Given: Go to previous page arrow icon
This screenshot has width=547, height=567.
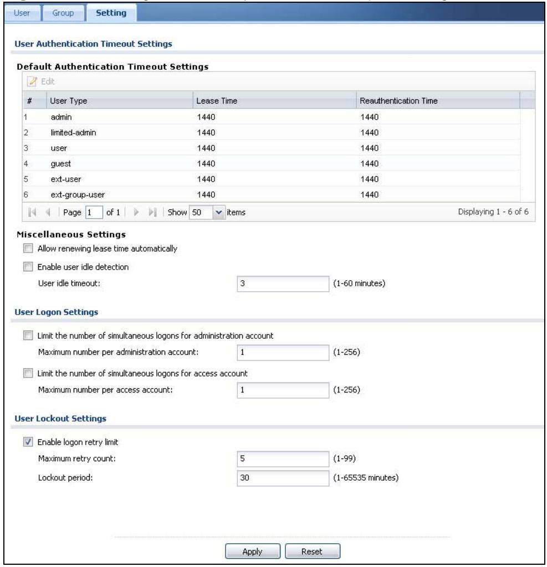Looking at the screenshot, I should tap(48, 212).
